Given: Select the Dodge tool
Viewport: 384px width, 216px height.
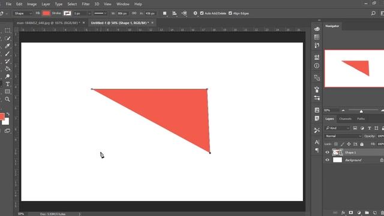Looking at the screenshot, I should pos(7,76).
